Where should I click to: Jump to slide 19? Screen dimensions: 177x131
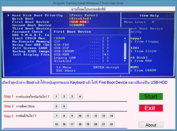pos(88,124)
